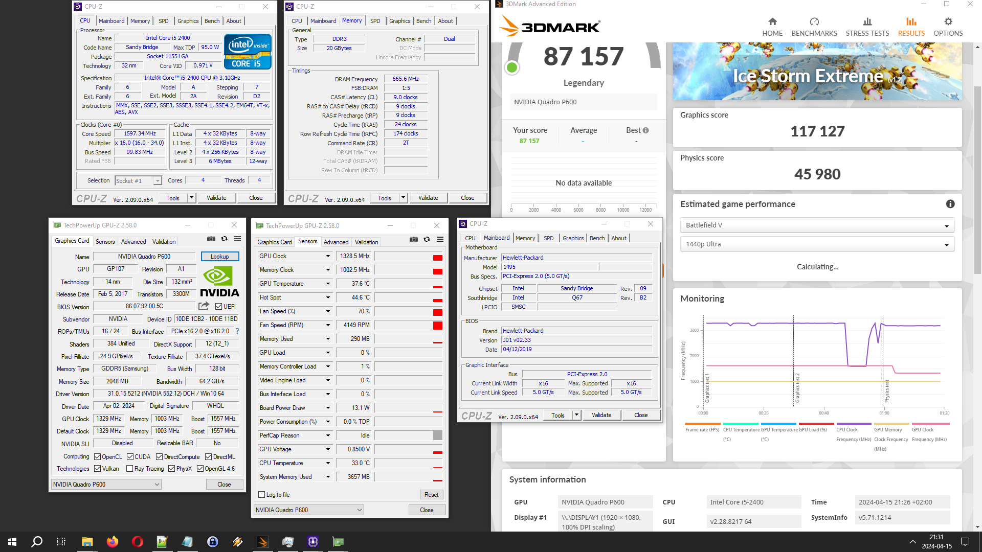Click Frame rate (FPS) orange legend swatch

click(703, 424)
